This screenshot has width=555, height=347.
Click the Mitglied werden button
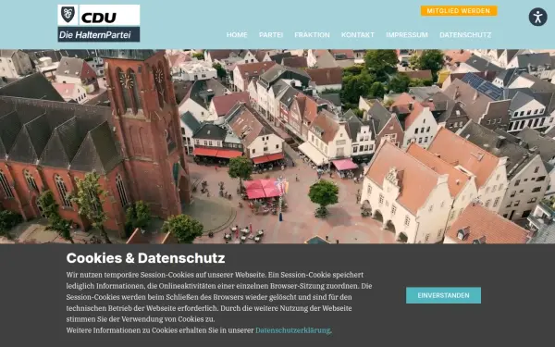coord(459,11)
